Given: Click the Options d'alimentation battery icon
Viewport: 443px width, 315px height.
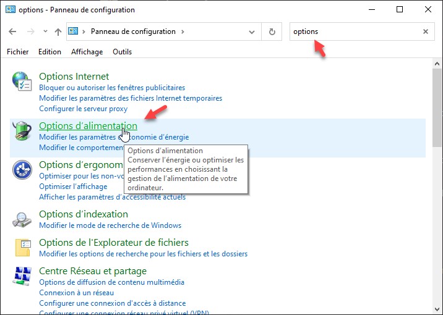Looking at the screenshot, I should [x=22, y=131].
